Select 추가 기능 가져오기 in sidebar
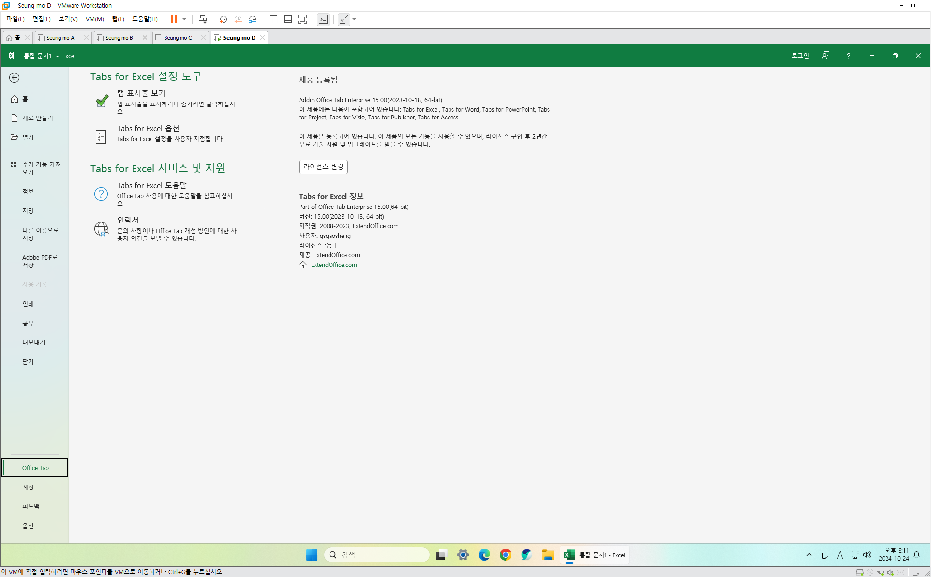931x577 pixels. tap(34, 168)
